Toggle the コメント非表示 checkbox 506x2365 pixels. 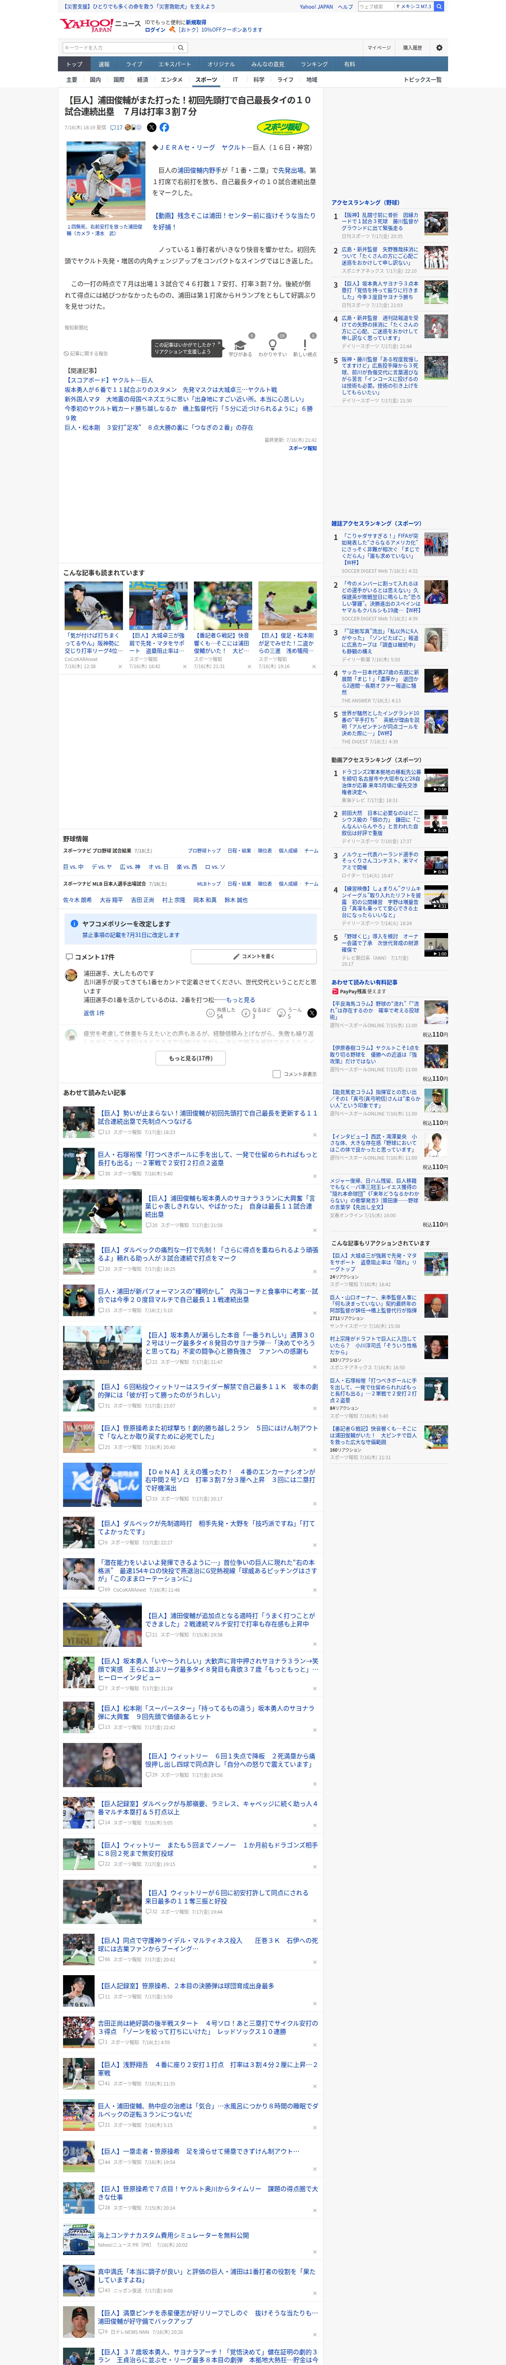(276, 1074)
